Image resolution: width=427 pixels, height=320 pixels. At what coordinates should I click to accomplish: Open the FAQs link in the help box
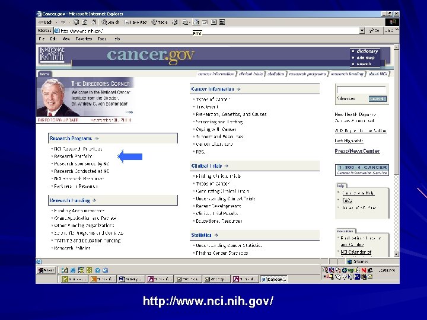347,200
